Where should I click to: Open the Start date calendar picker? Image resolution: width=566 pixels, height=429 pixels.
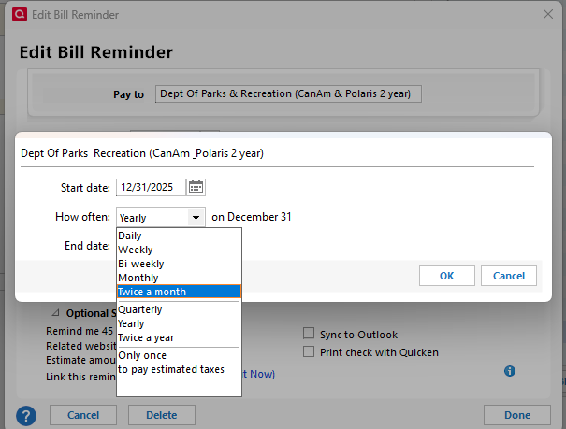click(196, 187)
